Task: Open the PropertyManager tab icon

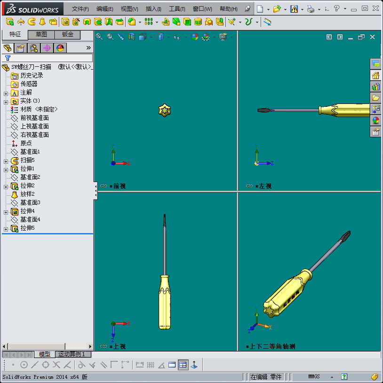Action: tap(21, 48)
